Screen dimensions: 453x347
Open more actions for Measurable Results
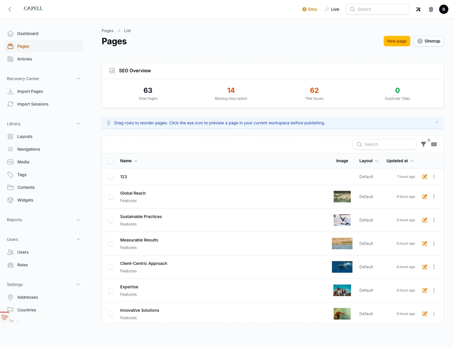[x=434, y=243]
